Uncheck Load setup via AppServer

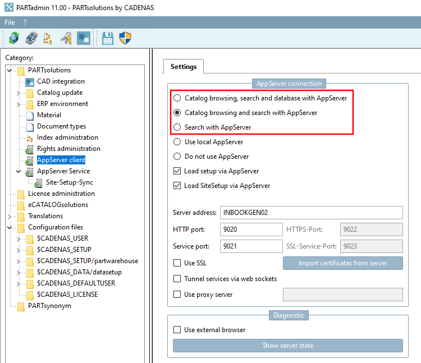[x=177, y=171]
